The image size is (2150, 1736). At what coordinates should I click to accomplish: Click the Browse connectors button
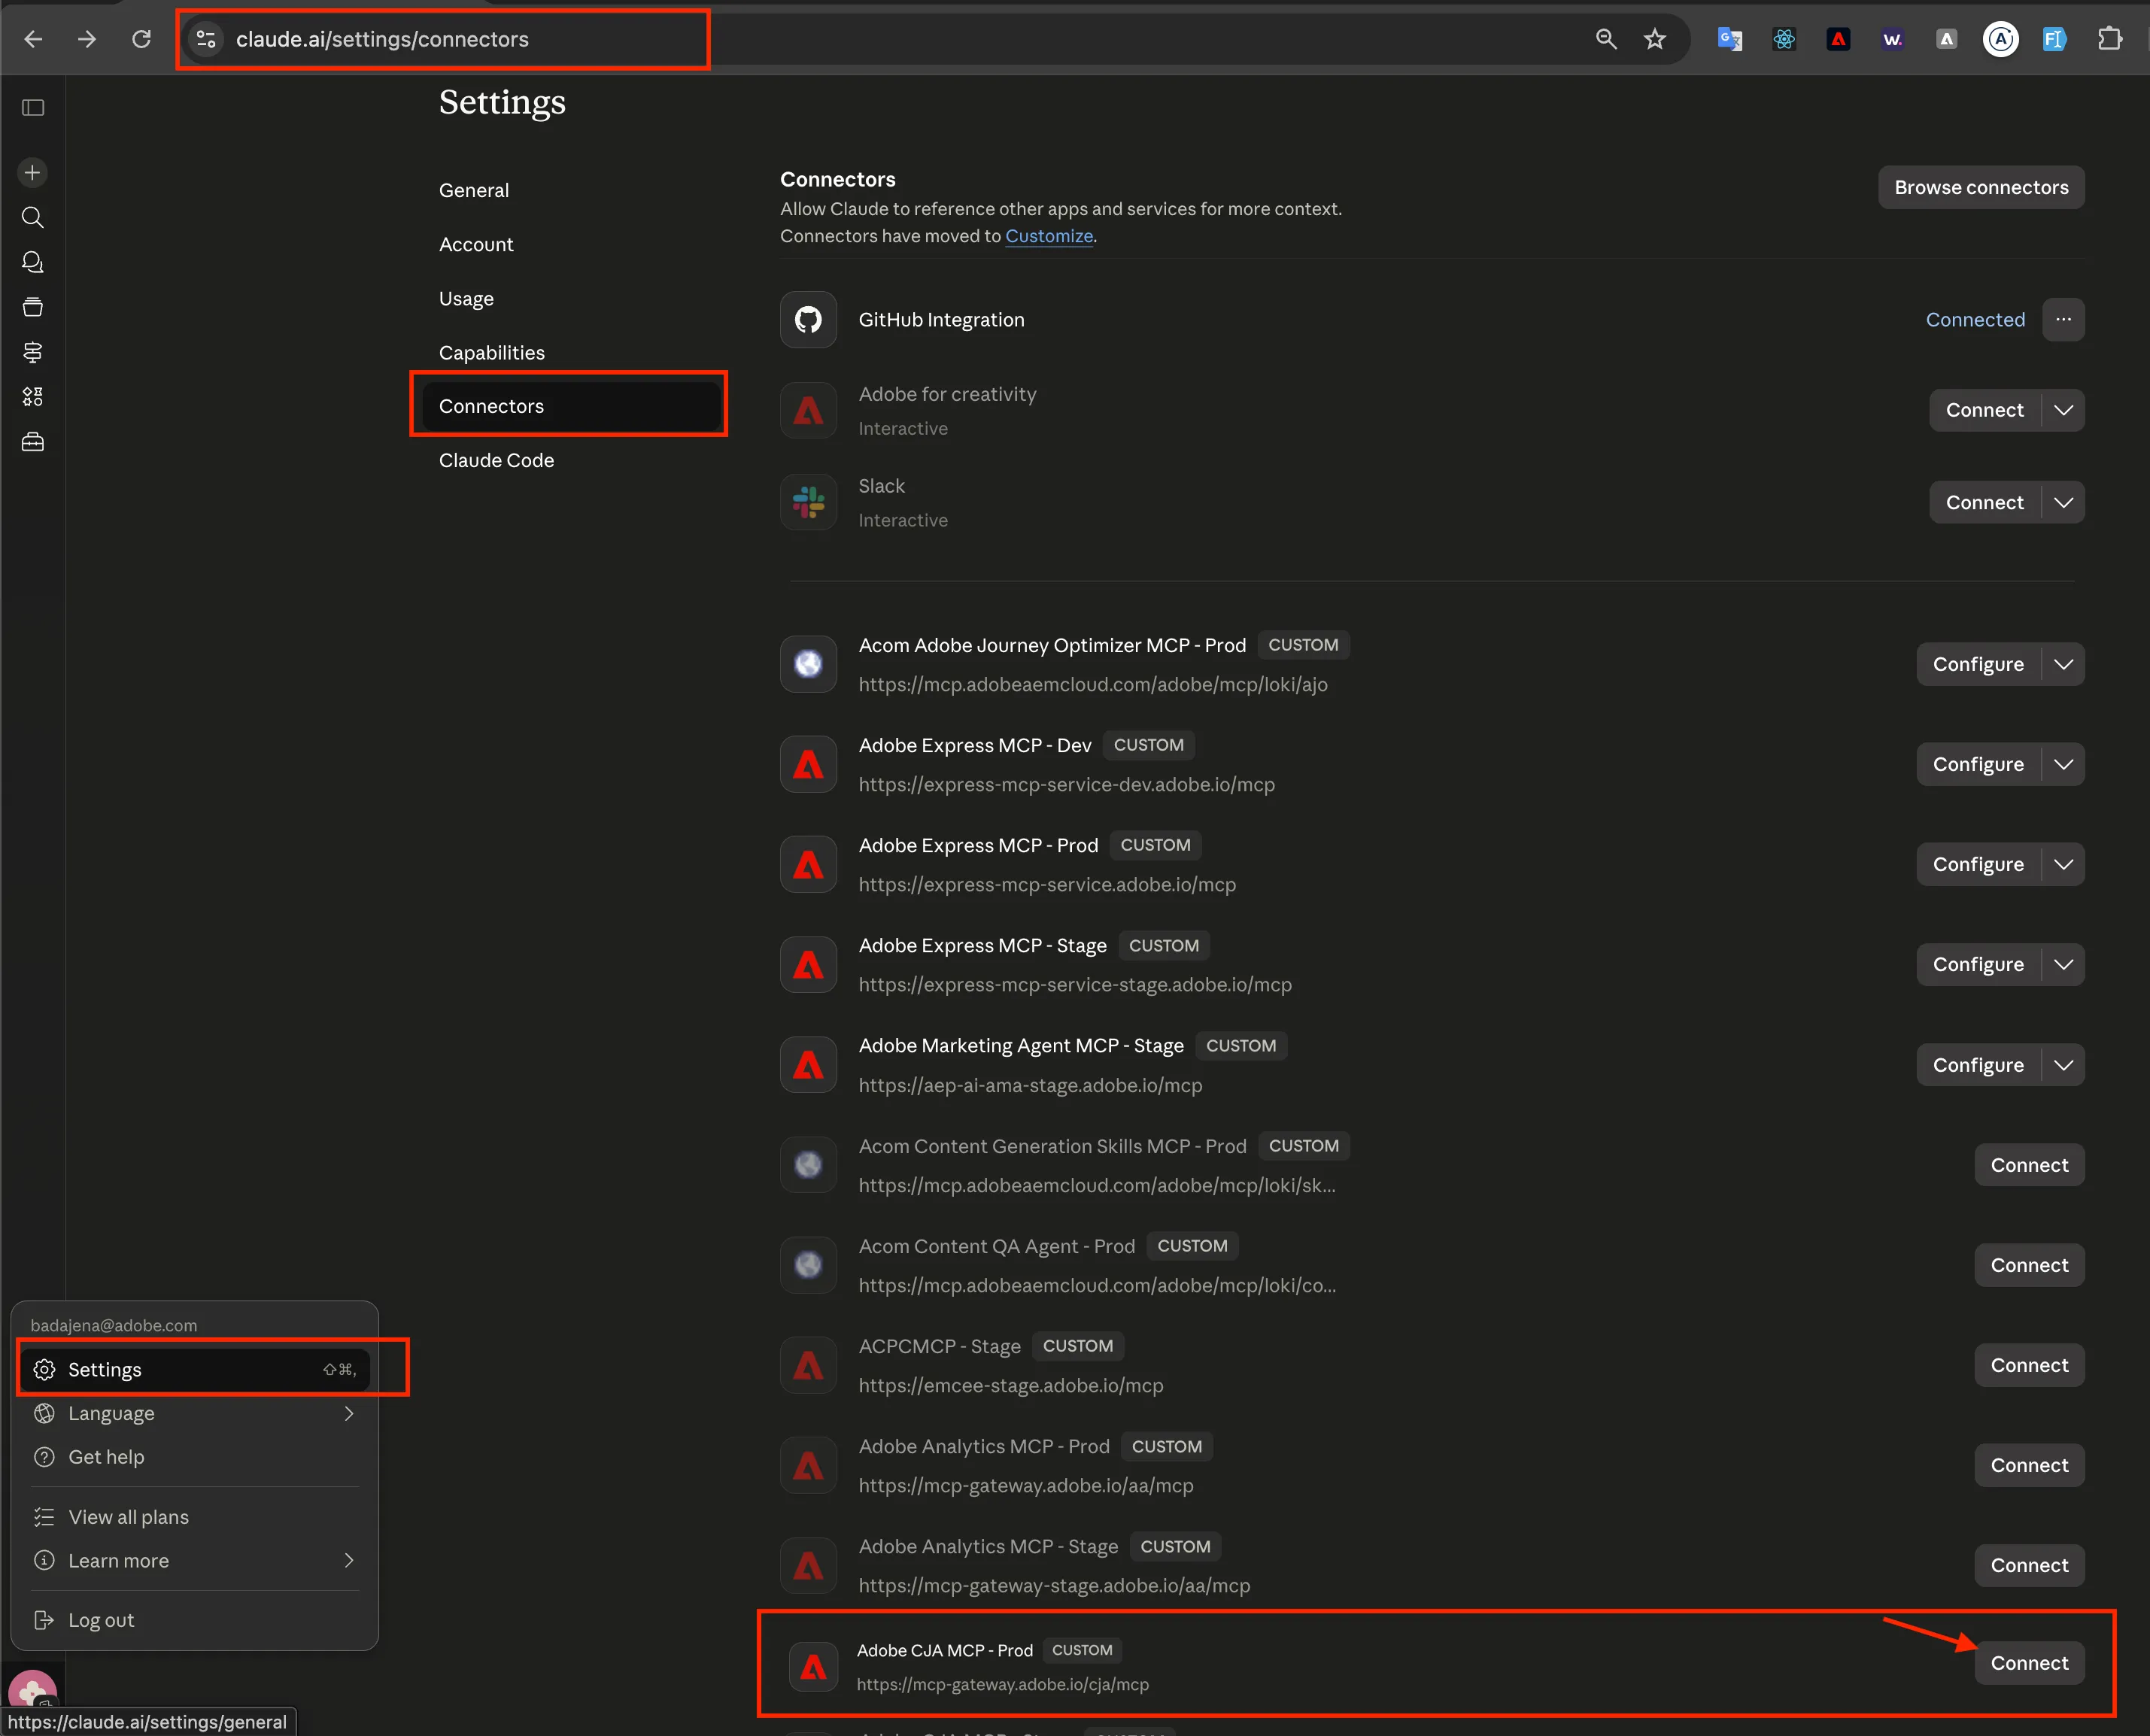[1981, 188]
